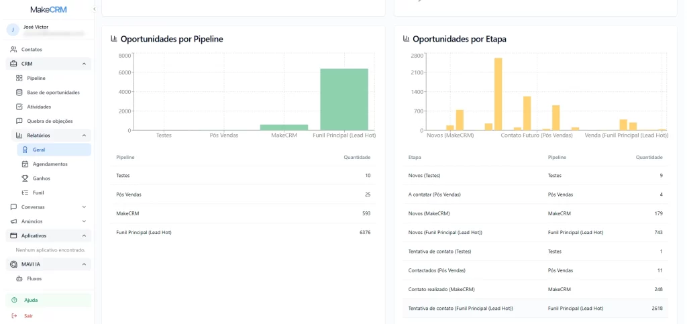
Task: Click Sair to log out
Action: (28, 315)
